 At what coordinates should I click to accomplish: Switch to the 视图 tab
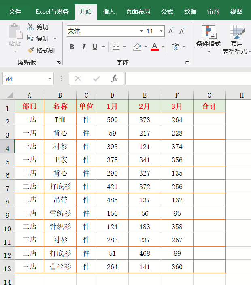click(x=236, y=12)
